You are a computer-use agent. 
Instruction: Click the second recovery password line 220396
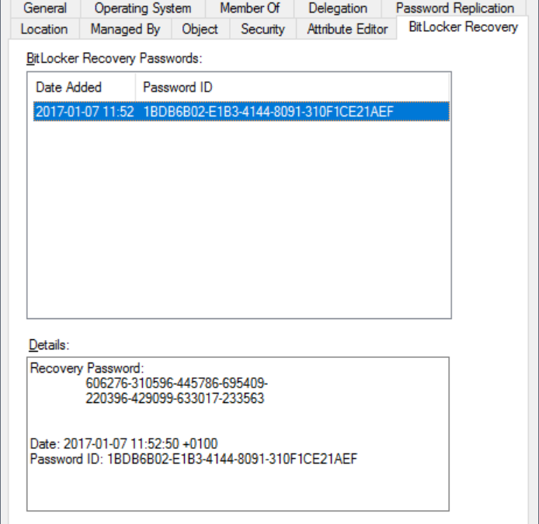[x=175, y=398]
